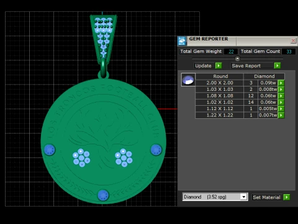Select the round gem thumbnail icon
Image resolution: width=298 pixels, height=224 pixels.
(188, 80)
